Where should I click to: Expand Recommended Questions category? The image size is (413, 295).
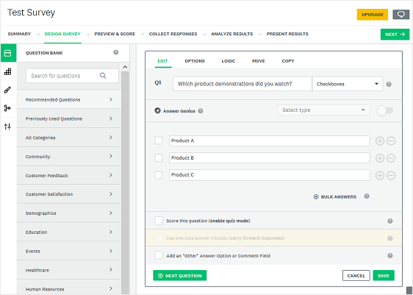(69, 99)
